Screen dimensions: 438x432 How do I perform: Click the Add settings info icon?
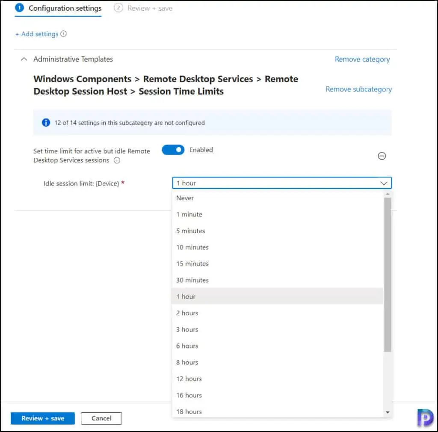(64, 34)
